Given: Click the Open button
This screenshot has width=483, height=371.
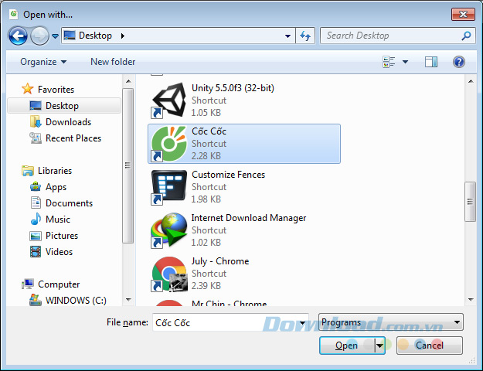Looking at the screenshot, I should tap(347, 345).
